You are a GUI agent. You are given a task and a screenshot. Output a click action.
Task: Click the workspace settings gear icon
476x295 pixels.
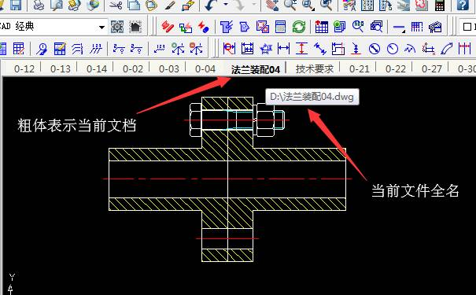click(x=117, y=27)
